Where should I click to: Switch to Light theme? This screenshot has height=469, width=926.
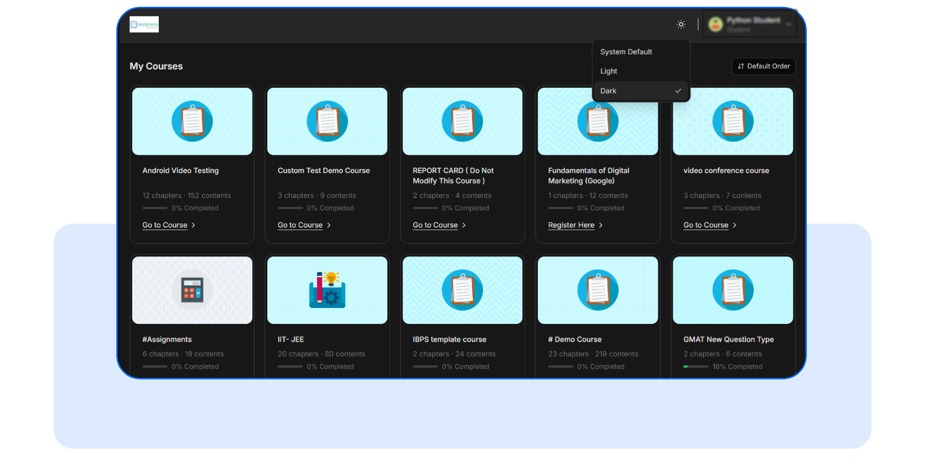[608, 71]
